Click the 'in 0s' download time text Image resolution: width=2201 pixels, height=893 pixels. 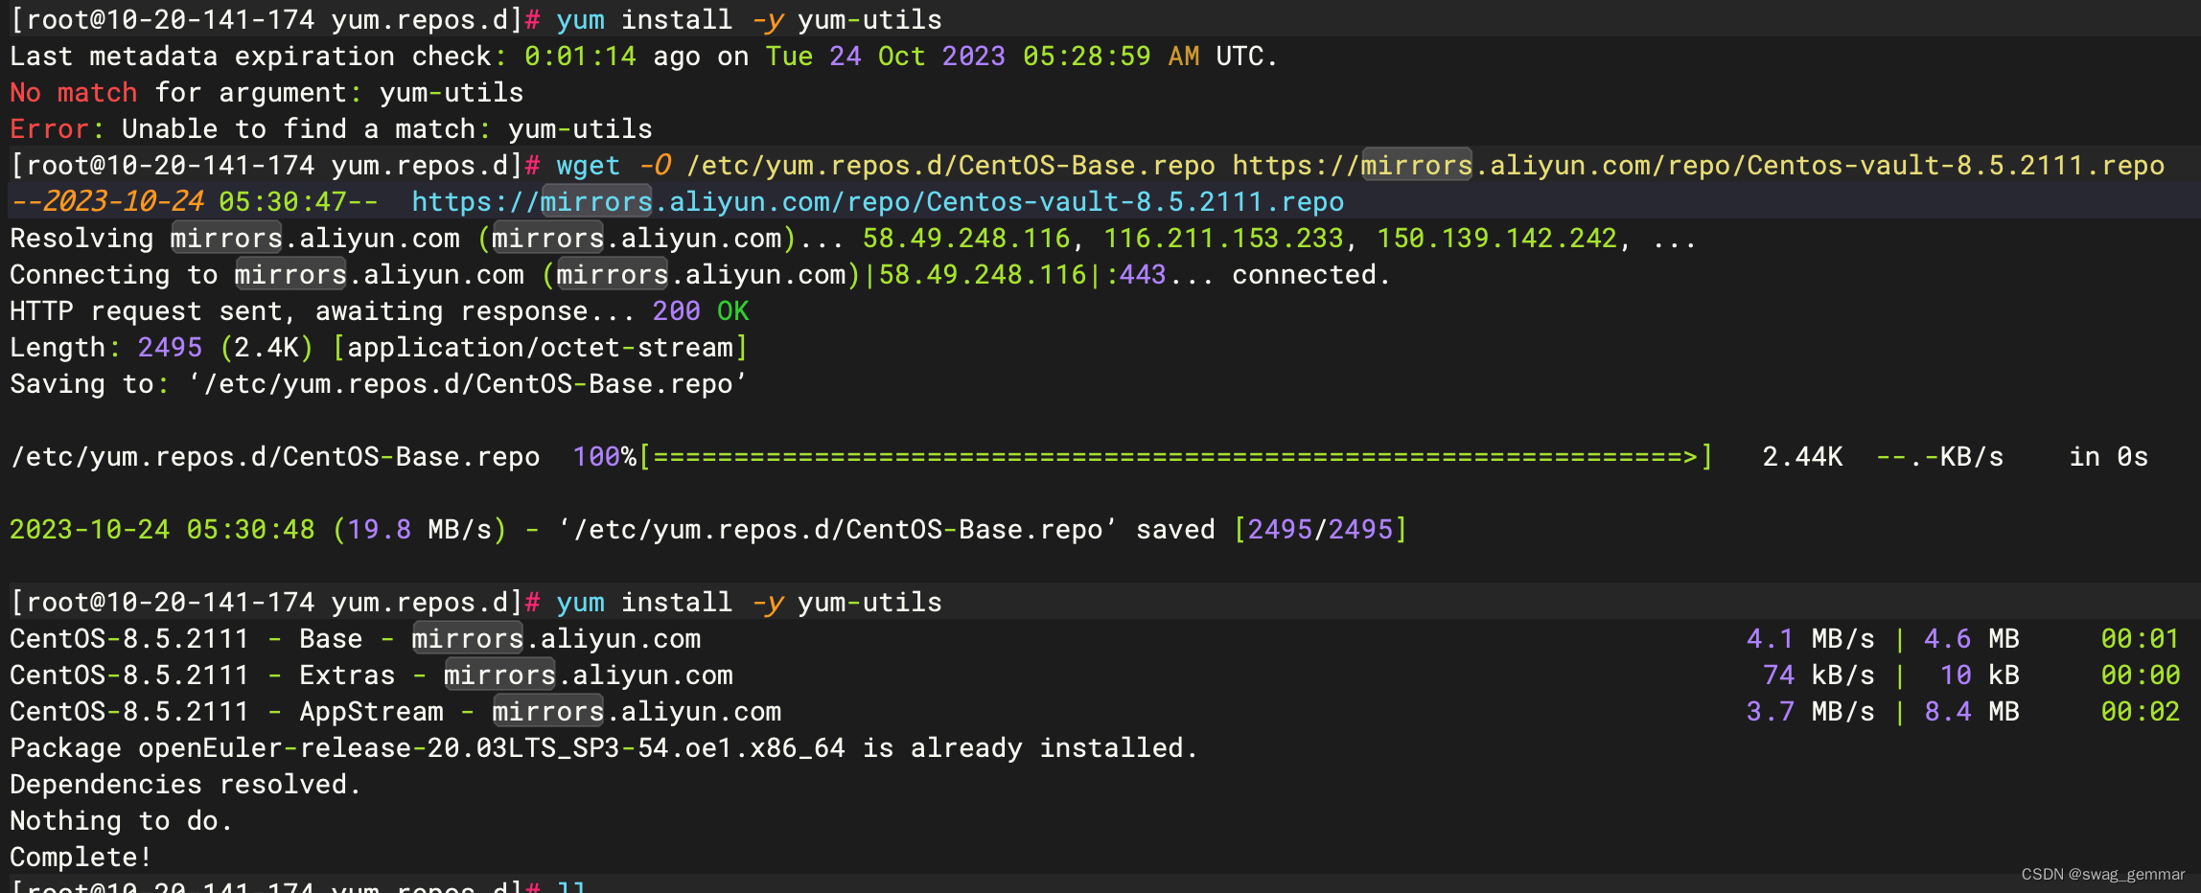coord(2108,456)
